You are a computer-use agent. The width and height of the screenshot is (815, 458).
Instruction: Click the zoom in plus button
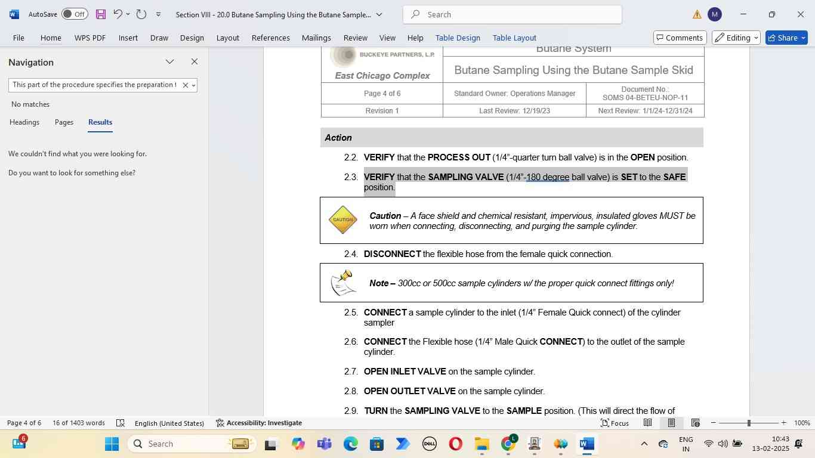784,423
